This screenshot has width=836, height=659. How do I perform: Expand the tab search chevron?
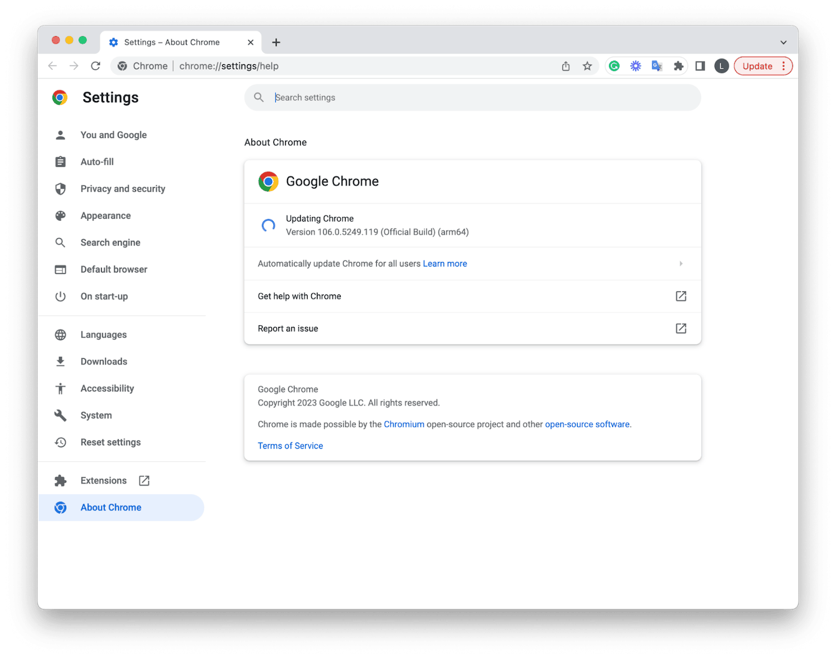tap(784, 42)
